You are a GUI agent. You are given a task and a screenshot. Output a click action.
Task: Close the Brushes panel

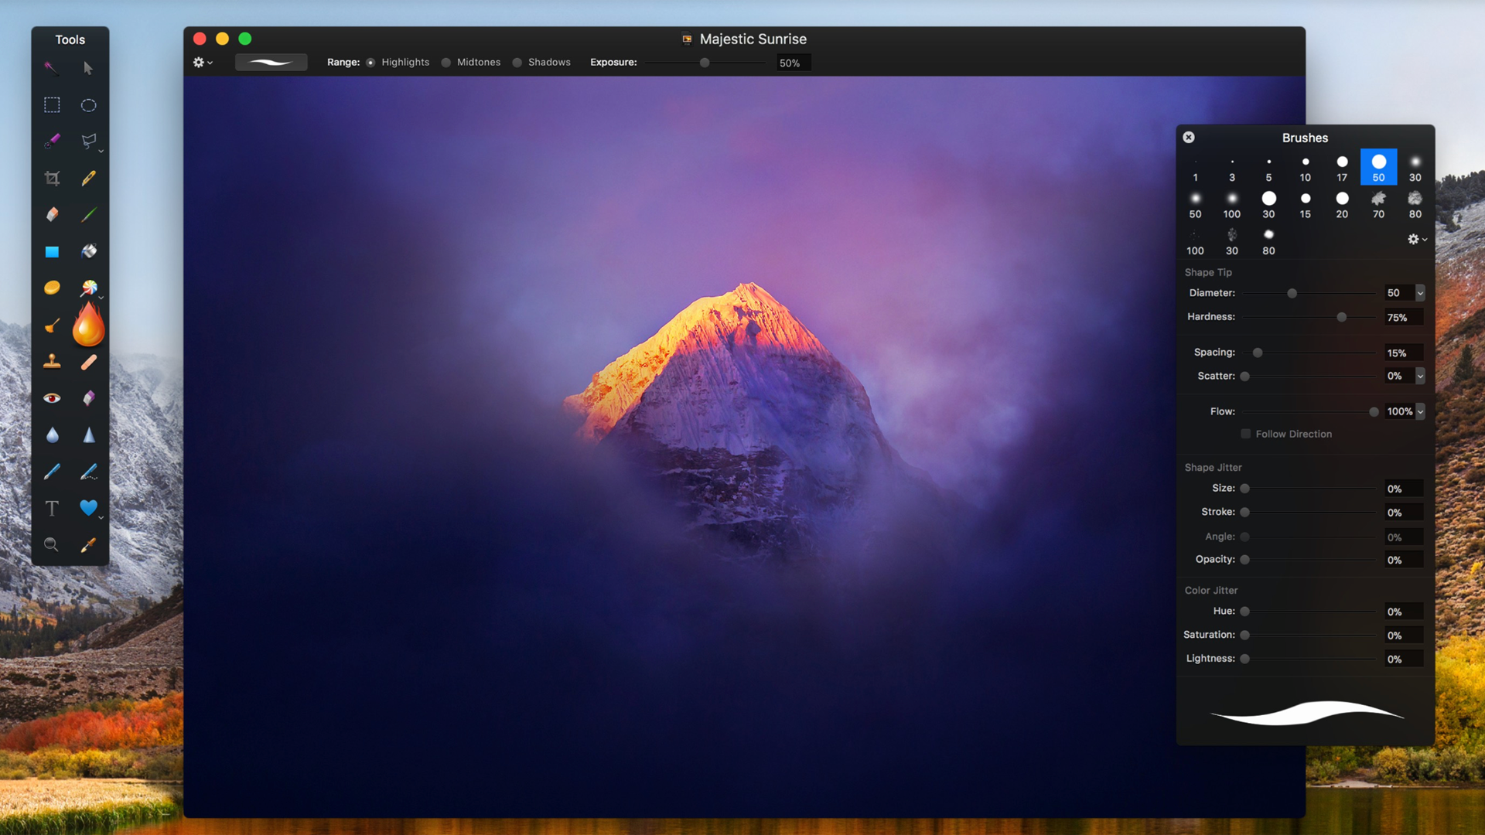(x=1189, y=137)
